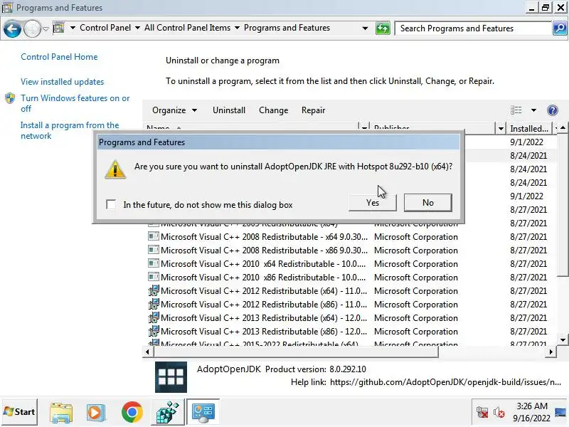
Task: Click the horizontal scrollbar thumb
Action: (296, 352)
